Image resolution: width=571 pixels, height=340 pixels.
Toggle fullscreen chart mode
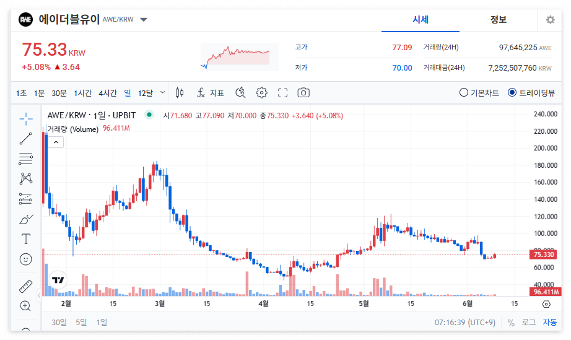coord(282,93)
